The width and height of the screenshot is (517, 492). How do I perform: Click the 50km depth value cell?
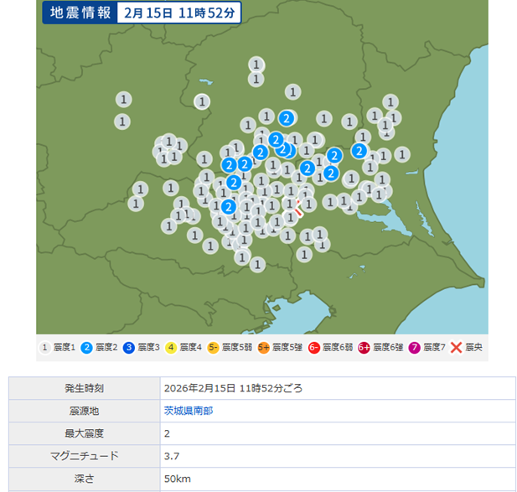coord(176,478)
